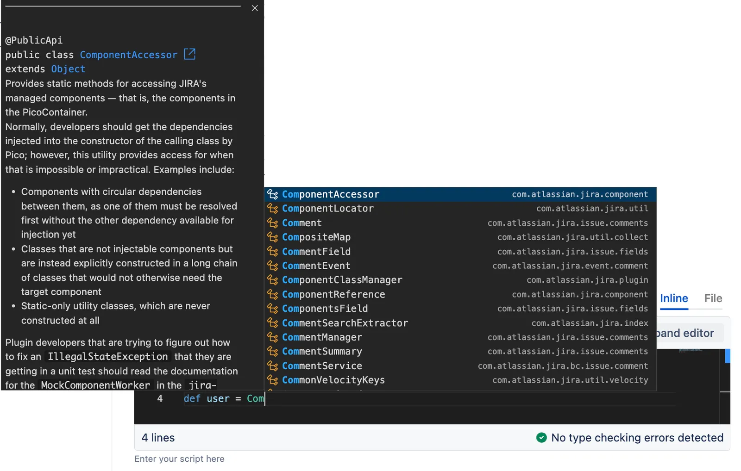The image size is (741, 471).
Task: Click class icon beside CommentService suggestion
Action: point(272,366)
